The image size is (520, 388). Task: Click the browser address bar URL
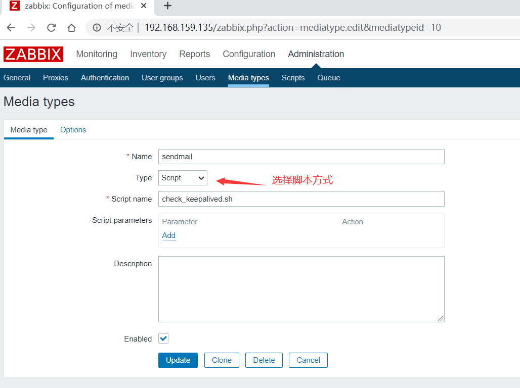pos(293,27)
